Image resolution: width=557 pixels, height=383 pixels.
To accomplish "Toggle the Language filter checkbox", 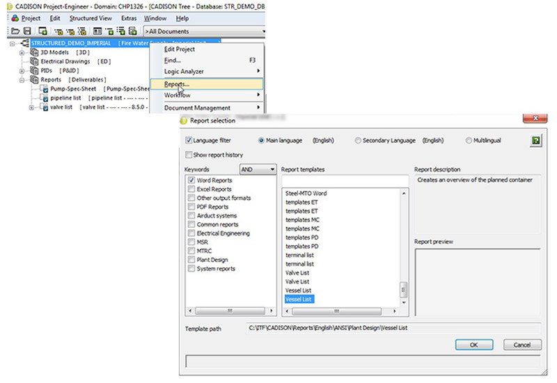I will (x=189, y=141).
